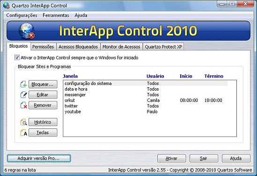Screen dimensions: 257x176
Task: Click the Sair button
Action: point(204,158)
